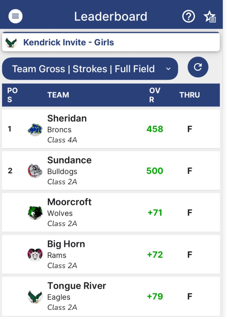This screenshot has height=317, width=226.
Task: Open the help question mark icon
Action: click(189, 16)
